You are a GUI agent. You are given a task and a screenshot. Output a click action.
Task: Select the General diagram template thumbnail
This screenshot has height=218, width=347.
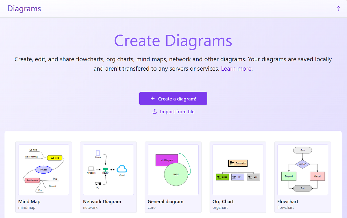click(x=173, y=170)
